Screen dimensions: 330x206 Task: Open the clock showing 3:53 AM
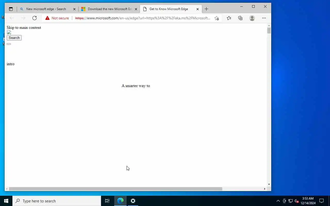[308, 201]
